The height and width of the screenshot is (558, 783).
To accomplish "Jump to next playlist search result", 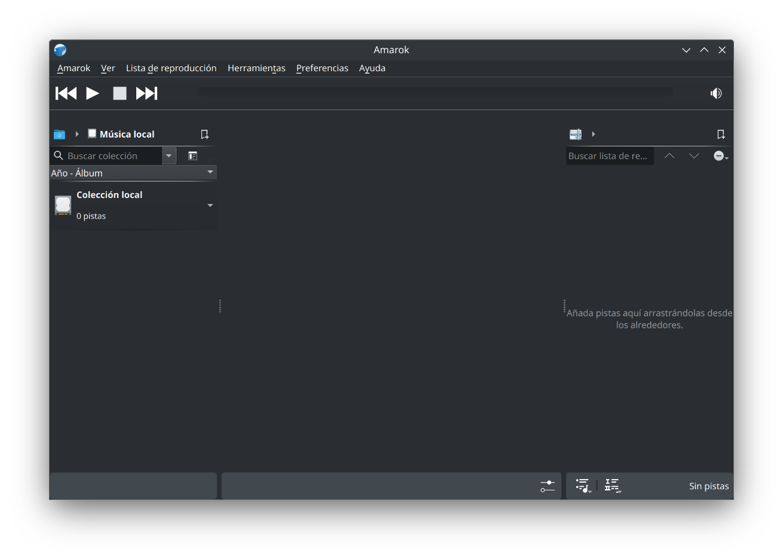I will [694, 155].
